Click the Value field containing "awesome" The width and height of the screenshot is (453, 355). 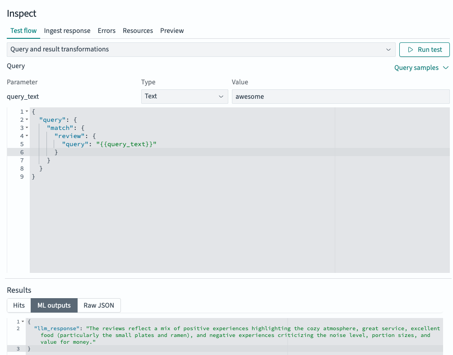(x=341, y=97)
